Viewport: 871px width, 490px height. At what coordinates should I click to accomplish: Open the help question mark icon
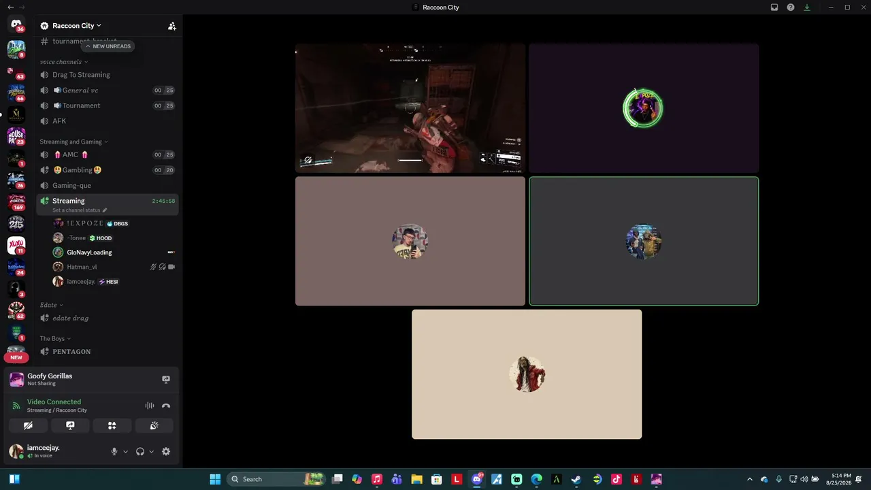[x=791, y=7]
